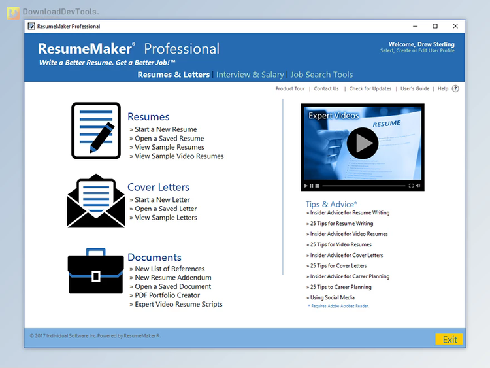
Task: Click Contact Us link
Action: [326, 88]
